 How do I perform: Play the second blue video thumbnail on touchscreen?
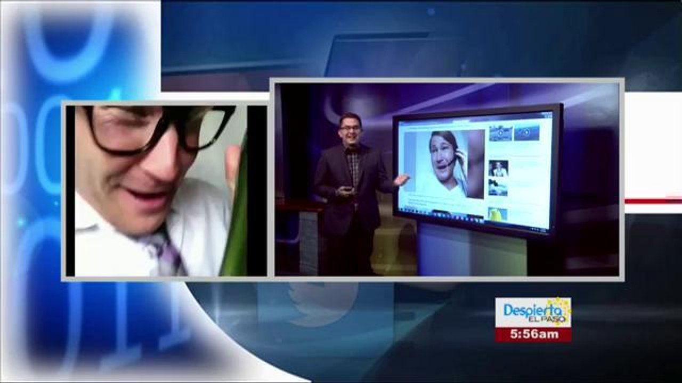pos(526,132)
